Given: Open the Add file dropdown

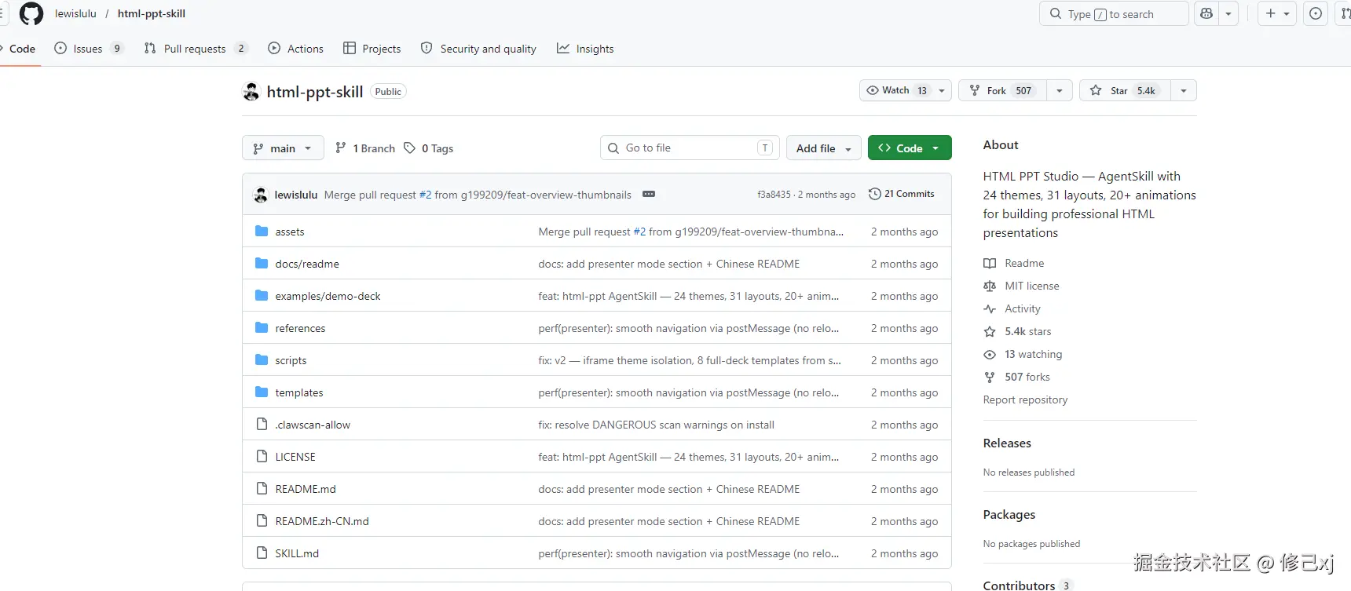Looking at the screenshot, I should [823, 148].
